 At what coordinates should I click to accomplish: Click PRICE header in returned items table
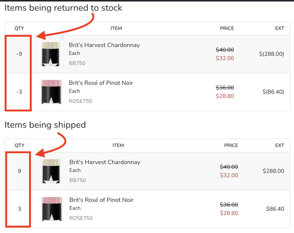tap(227, 29)
